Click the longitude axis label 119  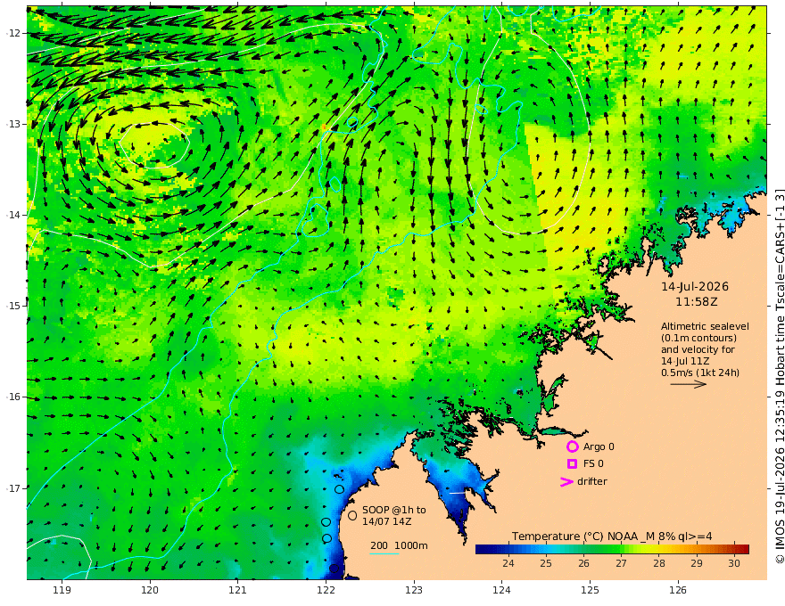coord(62,590)
